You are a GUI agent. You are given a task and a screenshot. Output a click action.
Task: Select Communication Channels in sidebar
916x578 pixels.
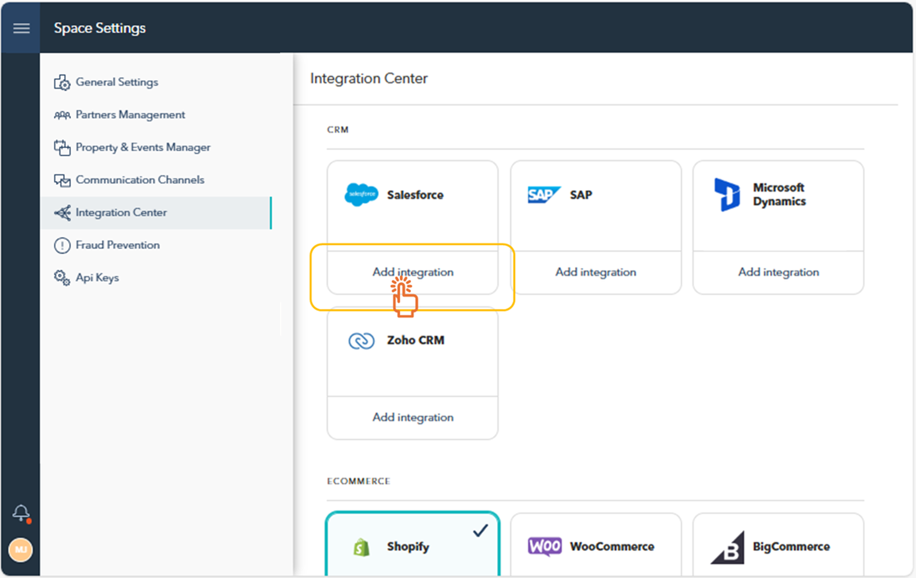pyautogui.click(x=156, y=180)
